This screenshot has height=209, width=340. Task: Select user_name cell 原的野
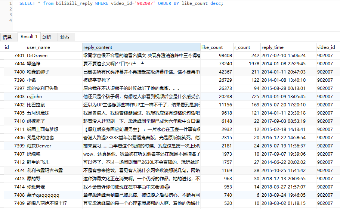point(54,179)
